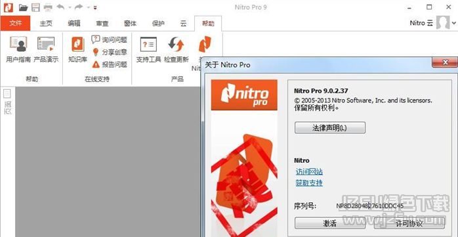The width and height of the screenshot is (458, 237).
Task: Open the 页面 pages side panel
Action: pyautogui.click(x=8, y=102)
